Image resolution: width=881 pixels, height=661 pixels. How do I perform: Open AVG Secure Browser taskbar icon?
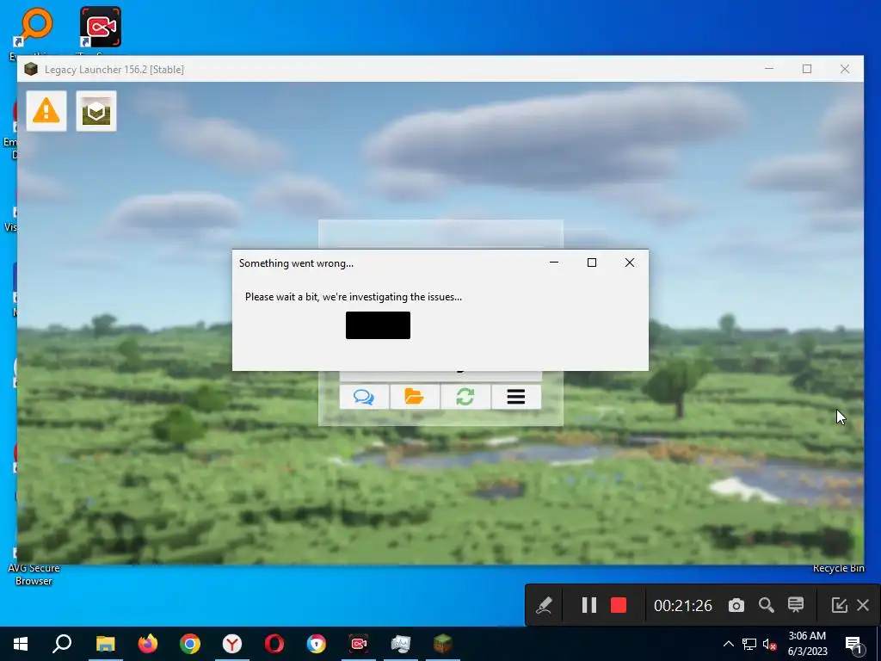317,644
